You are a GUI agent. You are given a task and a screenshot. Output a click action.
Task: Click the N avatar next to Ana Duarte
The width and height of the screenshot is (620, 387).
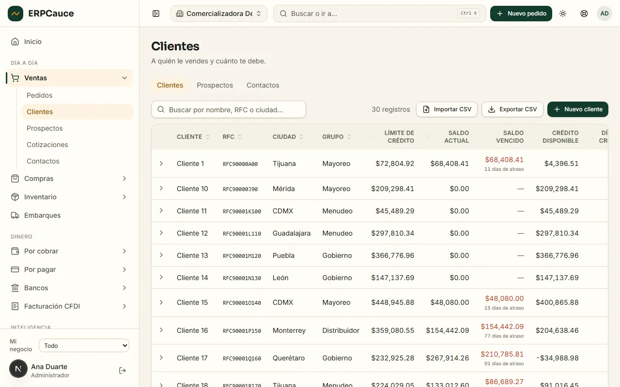tap(18, 369)
